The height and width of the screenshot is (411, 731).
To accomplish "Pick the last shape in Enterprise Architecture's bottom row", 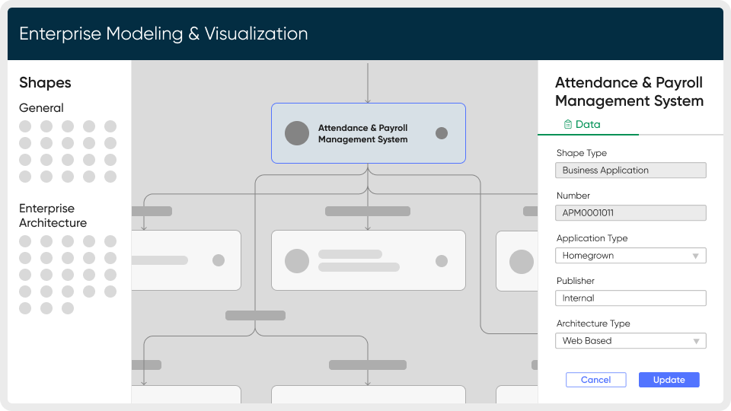I will [68, 308].
